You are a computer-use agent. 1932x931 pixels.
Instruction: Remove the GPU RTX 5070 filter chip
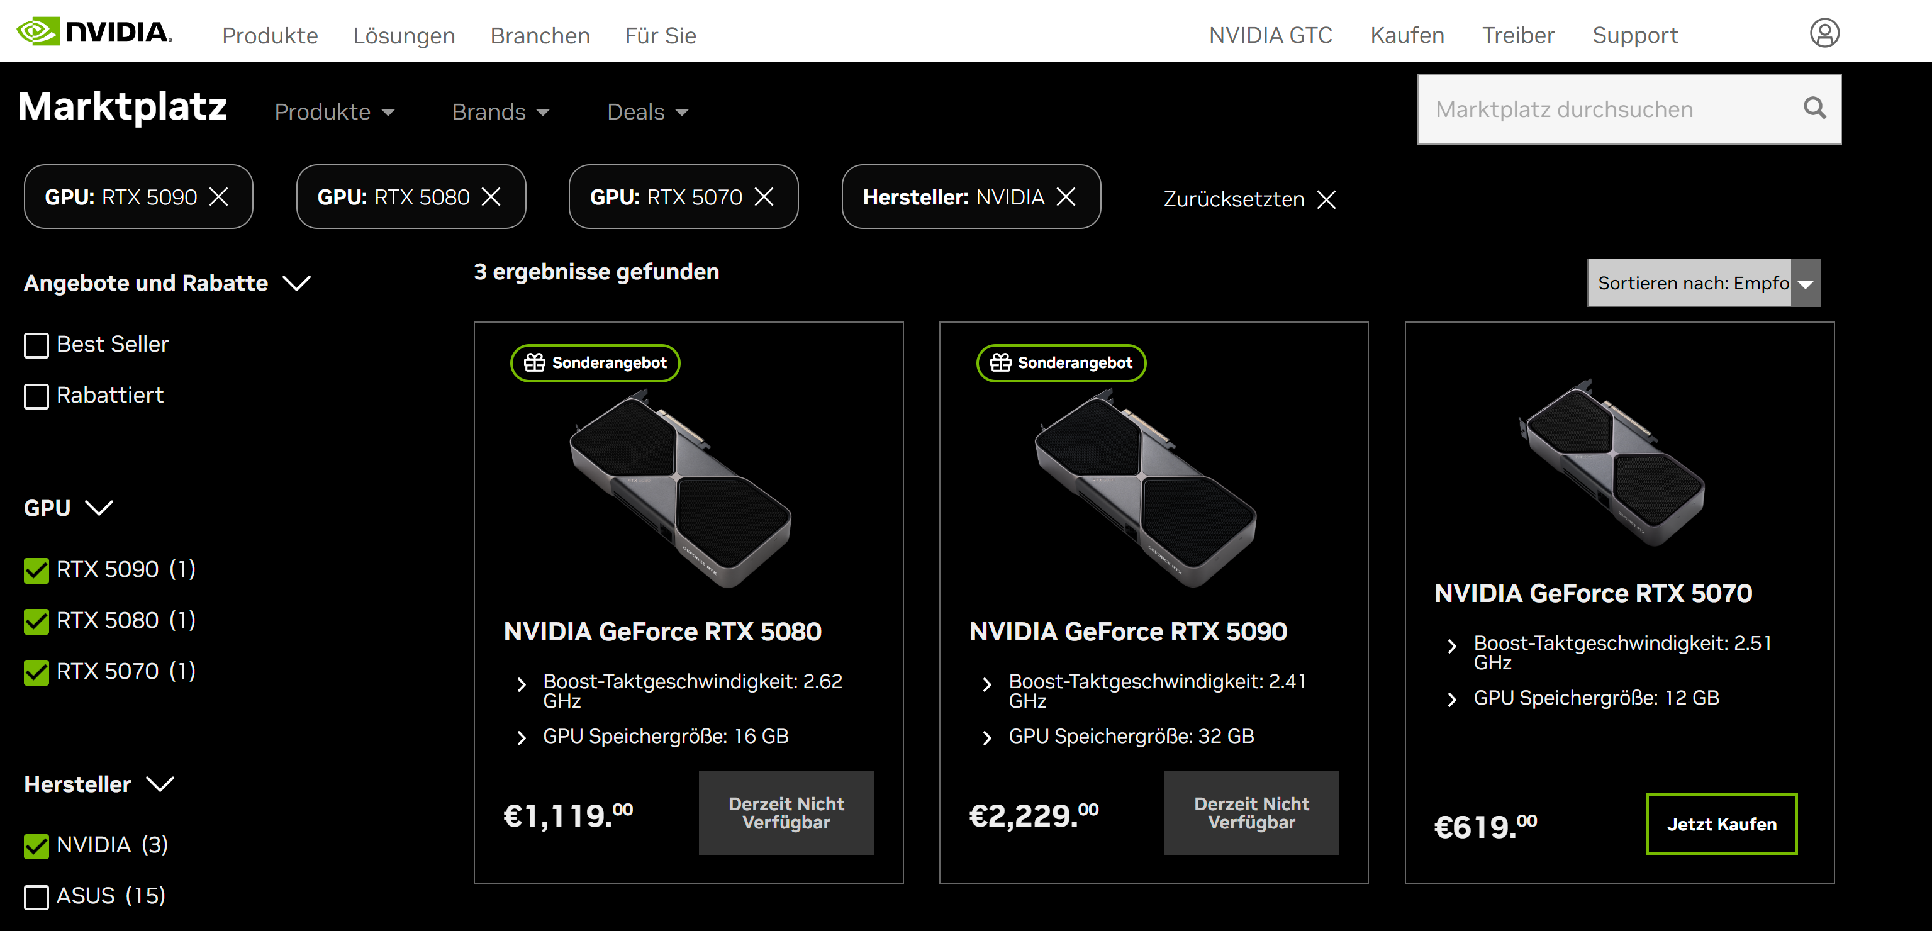[764, 198]
